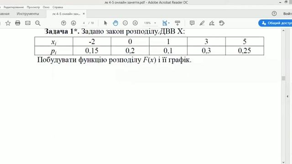
Task: Click the scrollbar down arrow
Action: [283, 162]
